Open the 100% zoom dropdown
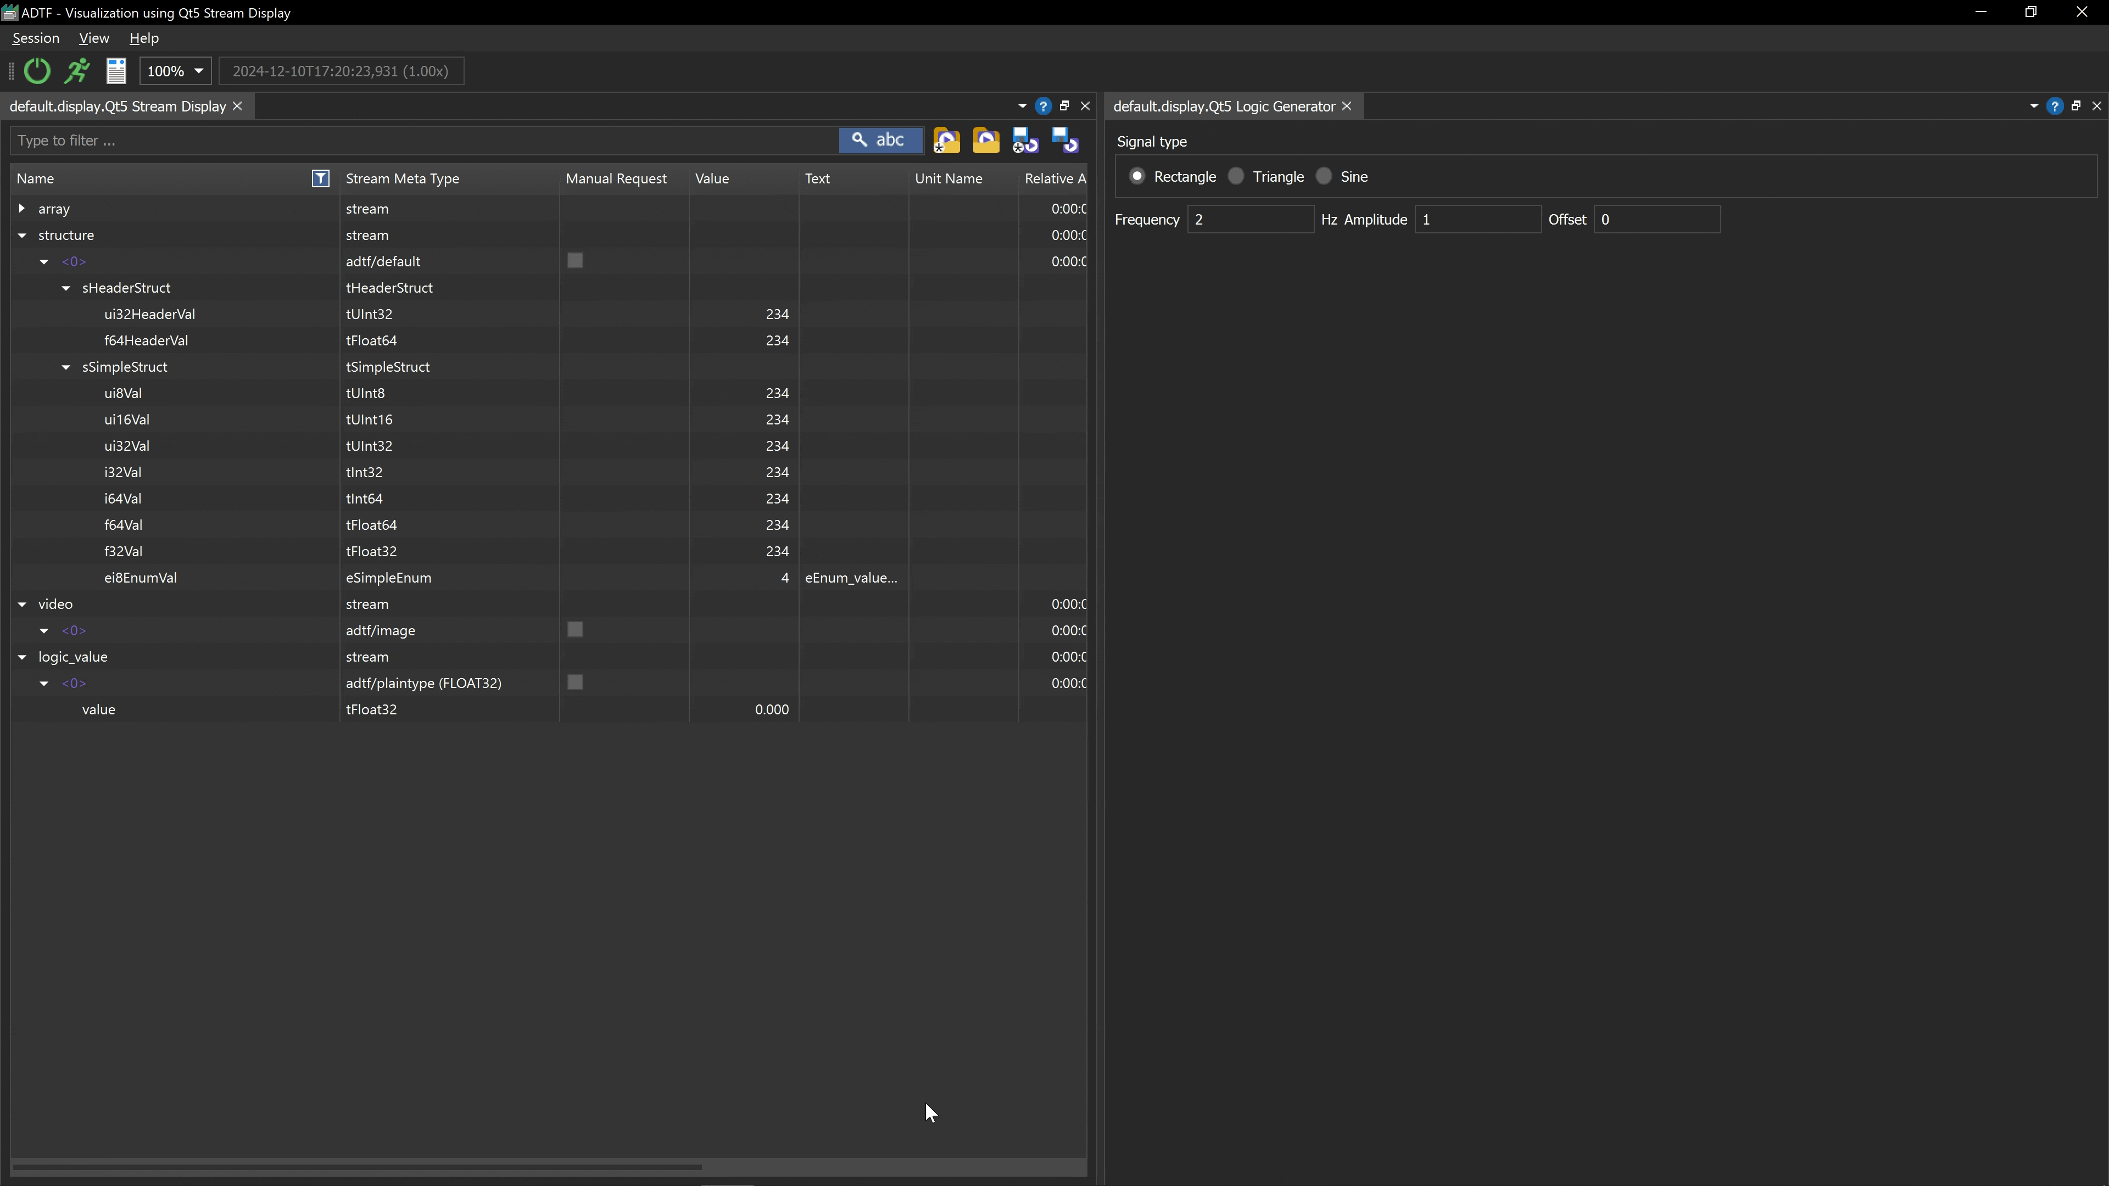Image resolution: width=2109 pixels, height=1186 pixels. pyautogui.click(x=176, y=71)
